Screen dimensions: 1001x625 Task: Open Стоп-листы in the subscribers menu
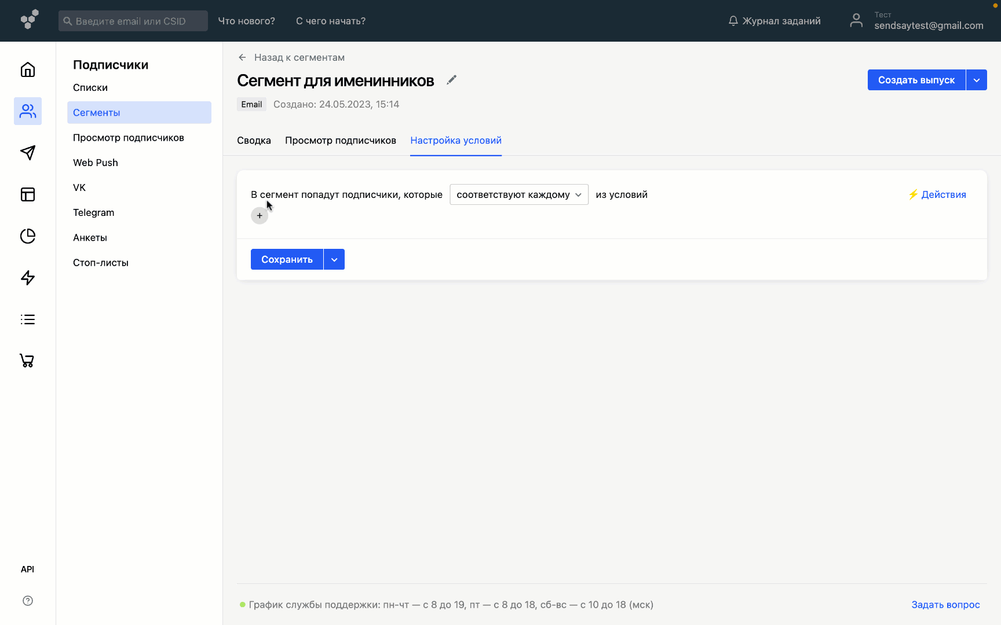coord(101,263)
